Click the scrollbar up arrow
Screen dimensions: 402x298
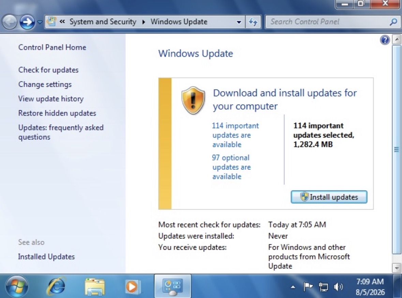397,39
